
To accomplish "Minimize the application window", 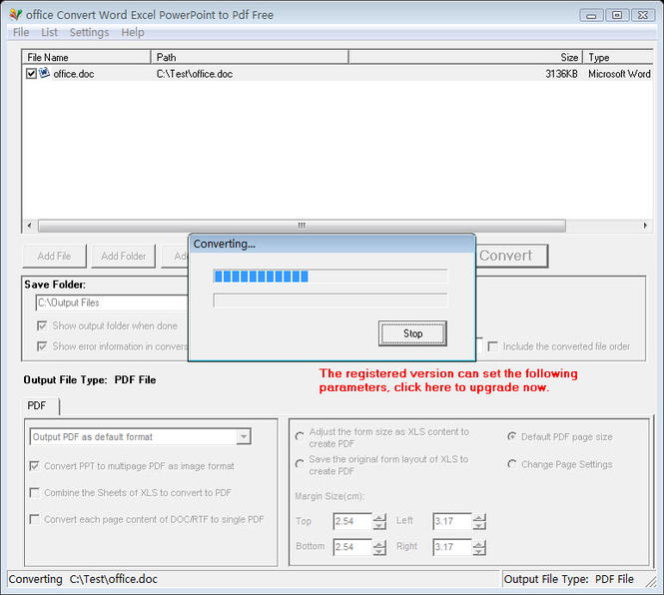I will [591, 15].
